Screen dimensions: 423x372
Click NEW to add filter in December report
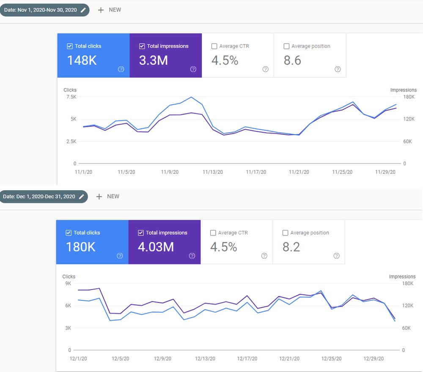coord(113,197)
